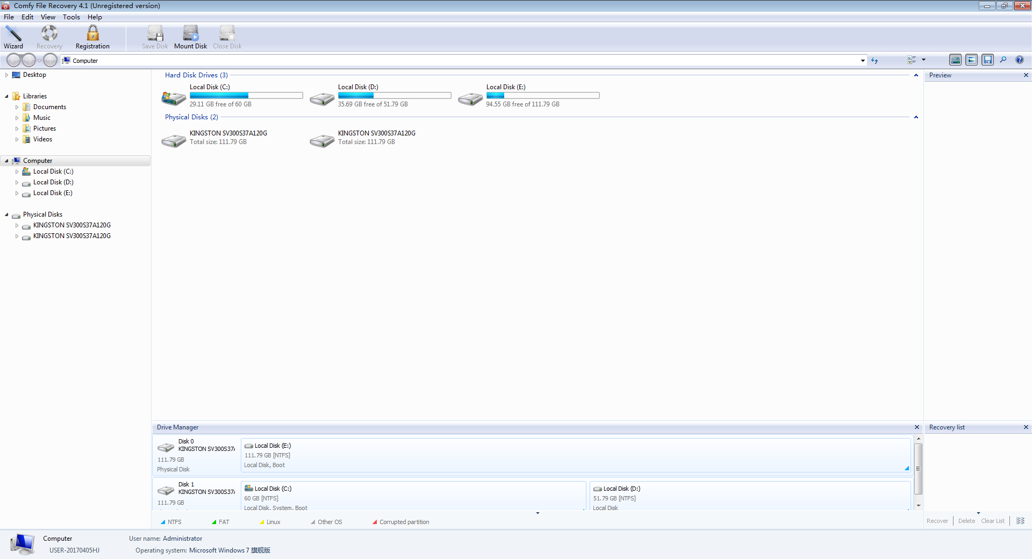
Task: Expand Local Disk (C:) in the tree
Action: [x=17, y=172]
